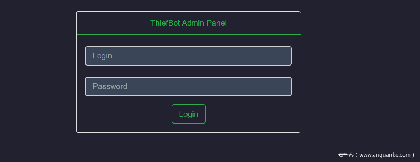Click the www.anquanke.com URL in the corner

click(384, 155)
